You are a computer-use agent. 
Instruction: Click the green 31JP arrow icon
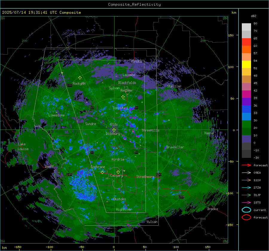coord(246,195)
